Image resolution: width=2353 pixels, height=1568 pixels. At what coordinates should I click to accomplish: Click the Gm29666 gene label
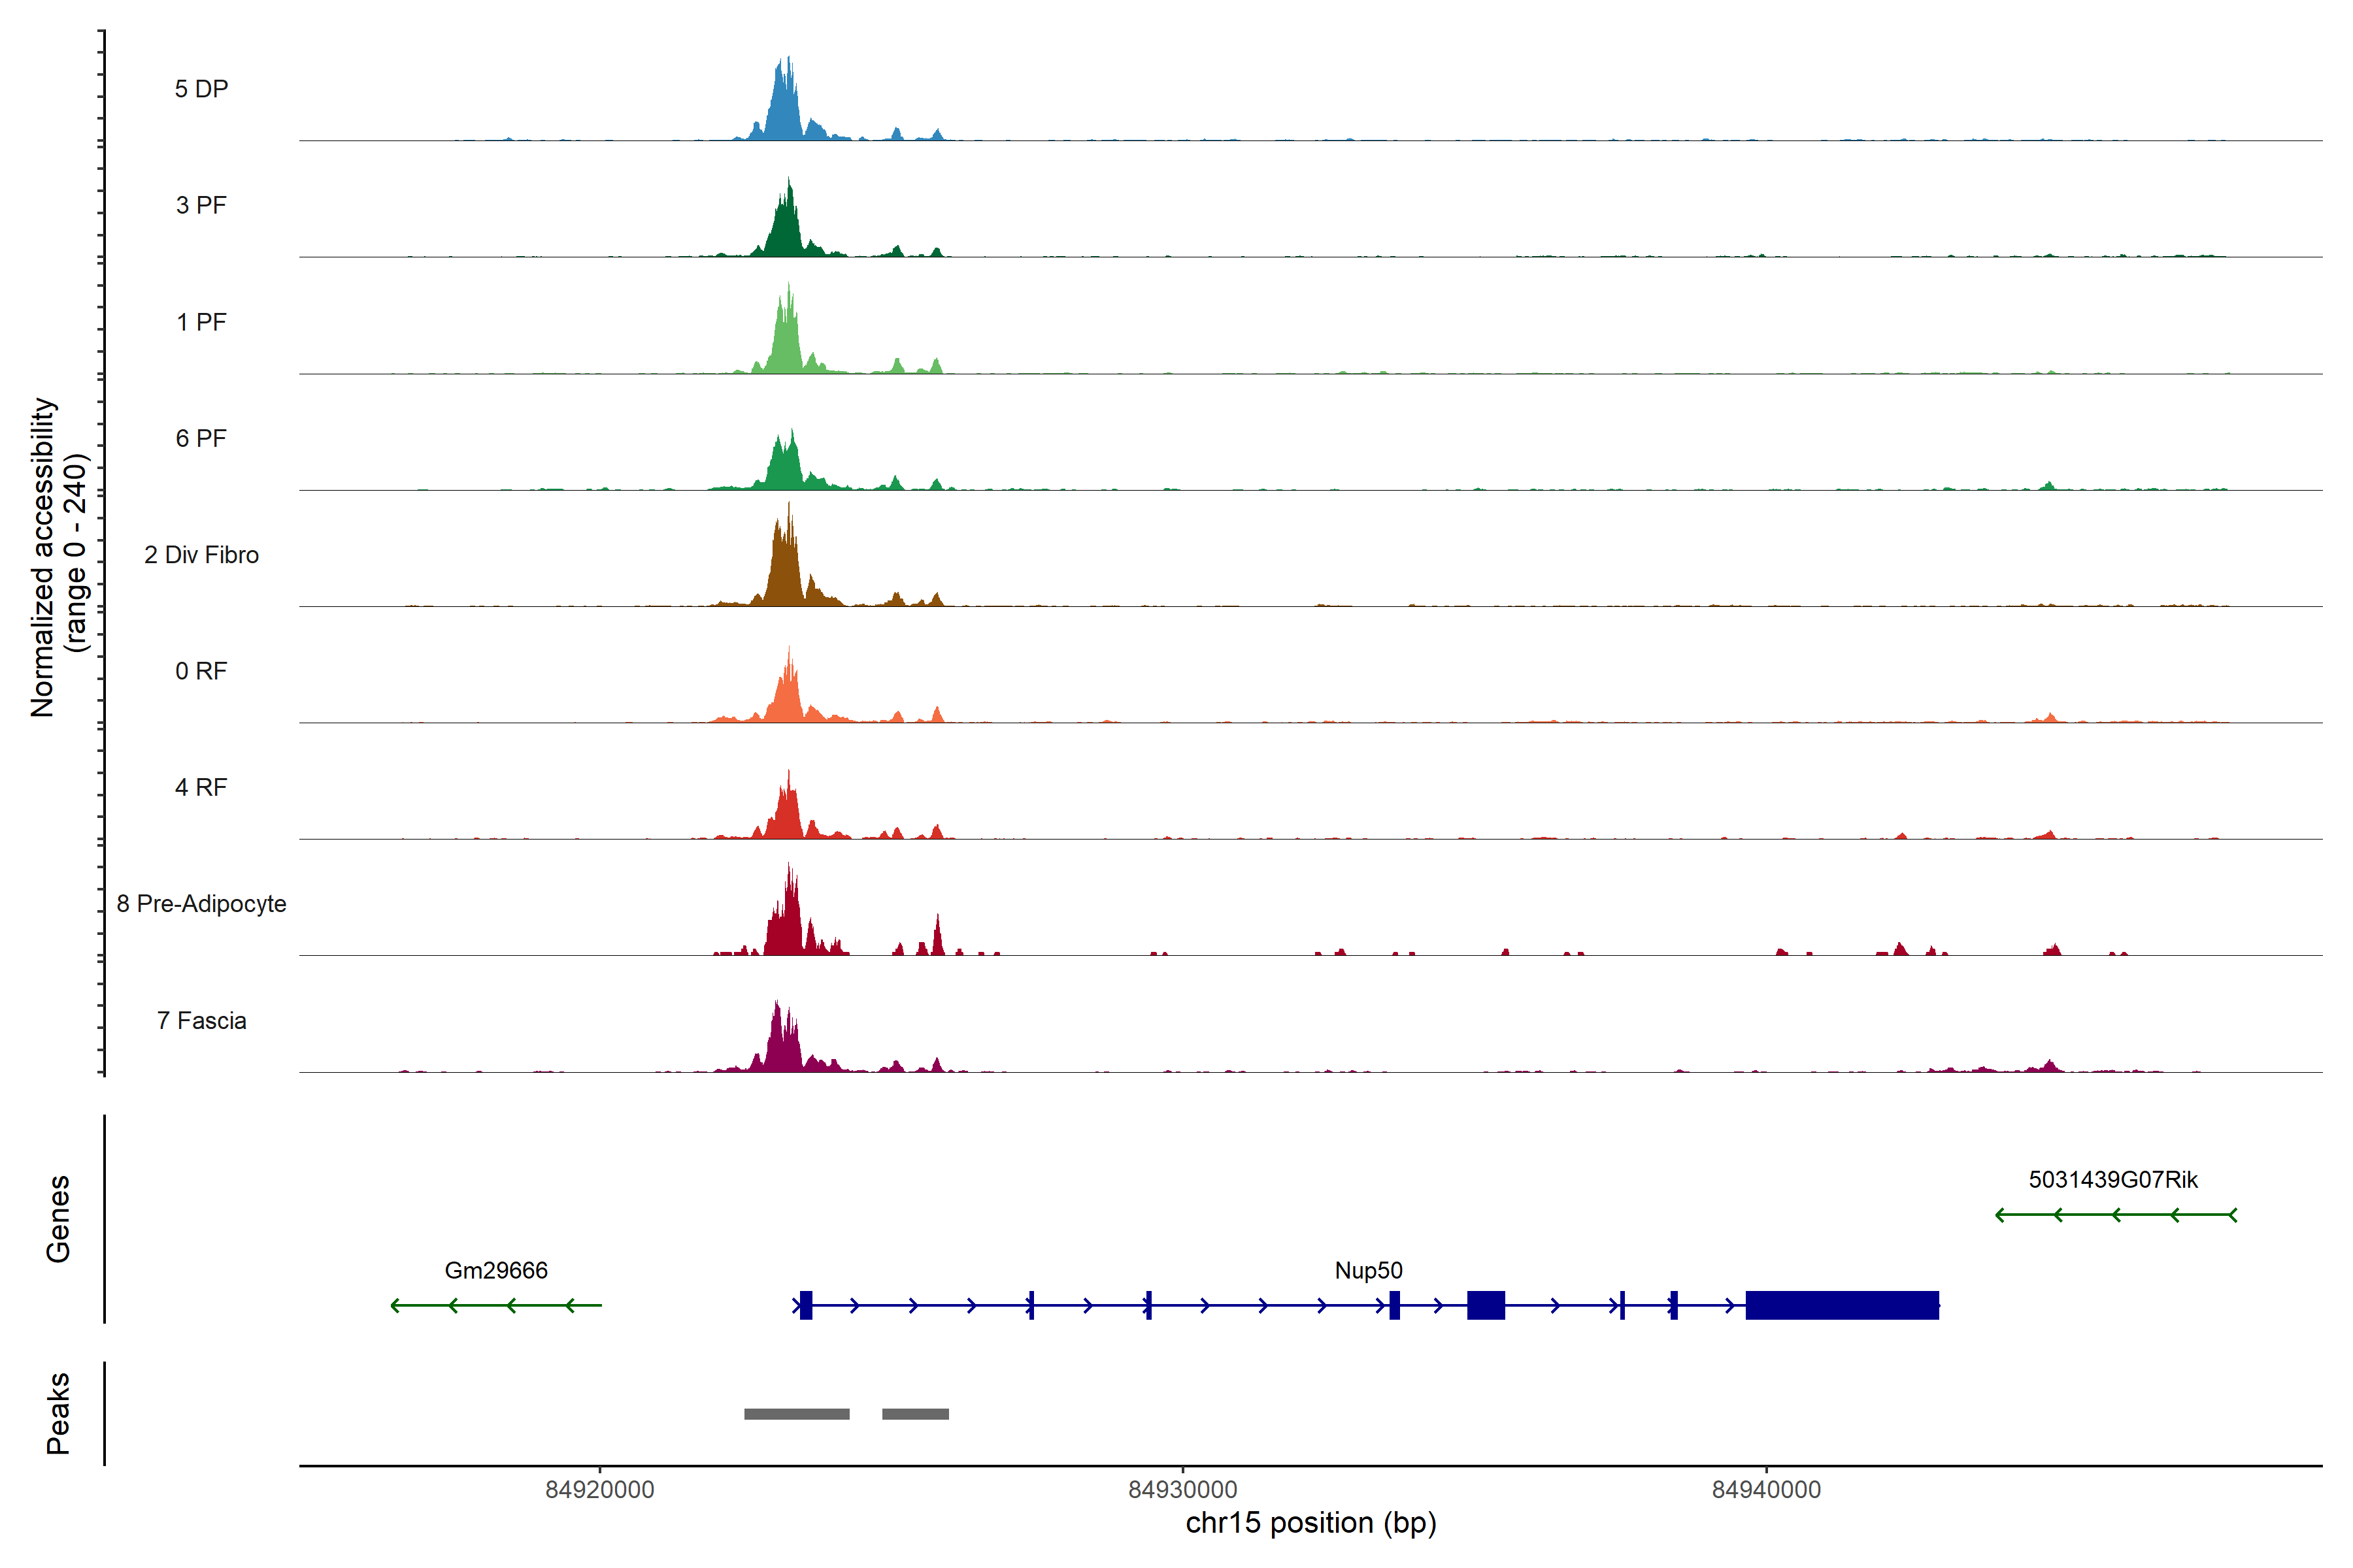coord(496,1270)
